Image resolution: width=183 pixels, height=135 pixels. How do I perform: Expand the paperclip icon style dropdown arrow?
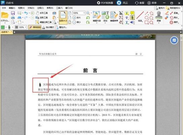12,27
